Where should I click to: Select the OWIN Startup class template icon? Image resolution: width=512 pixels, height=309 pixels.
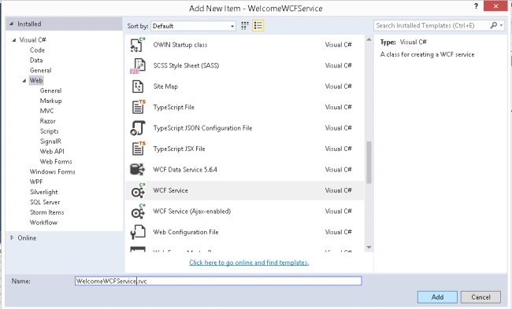tap(138, 45)
